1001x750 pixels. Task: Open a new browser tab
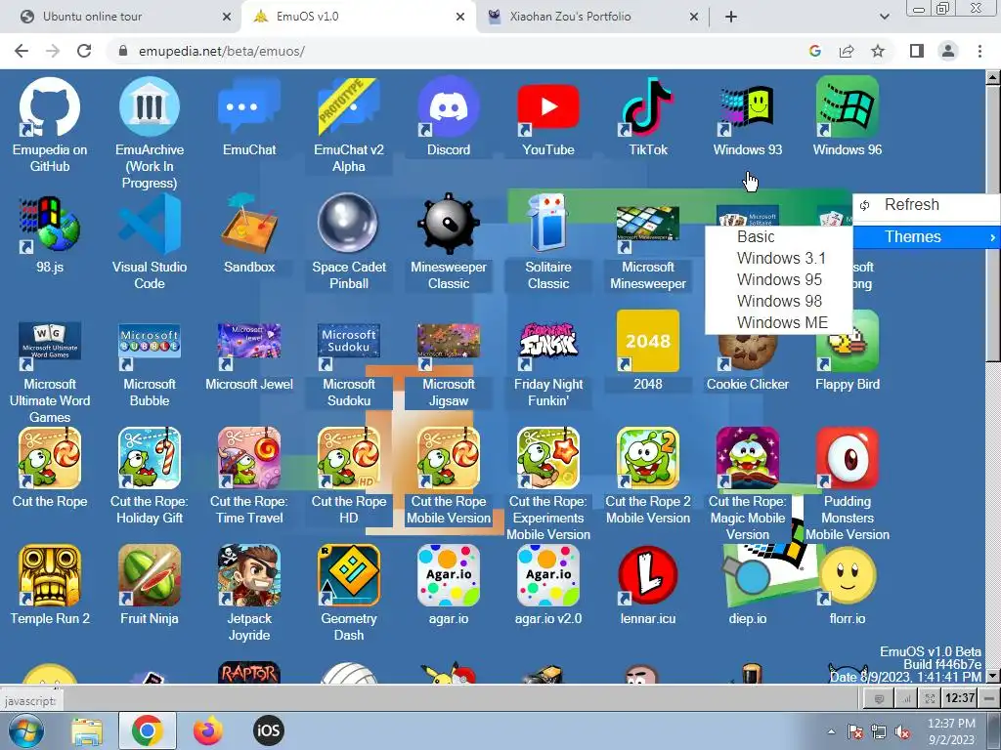tap(731, 17)
